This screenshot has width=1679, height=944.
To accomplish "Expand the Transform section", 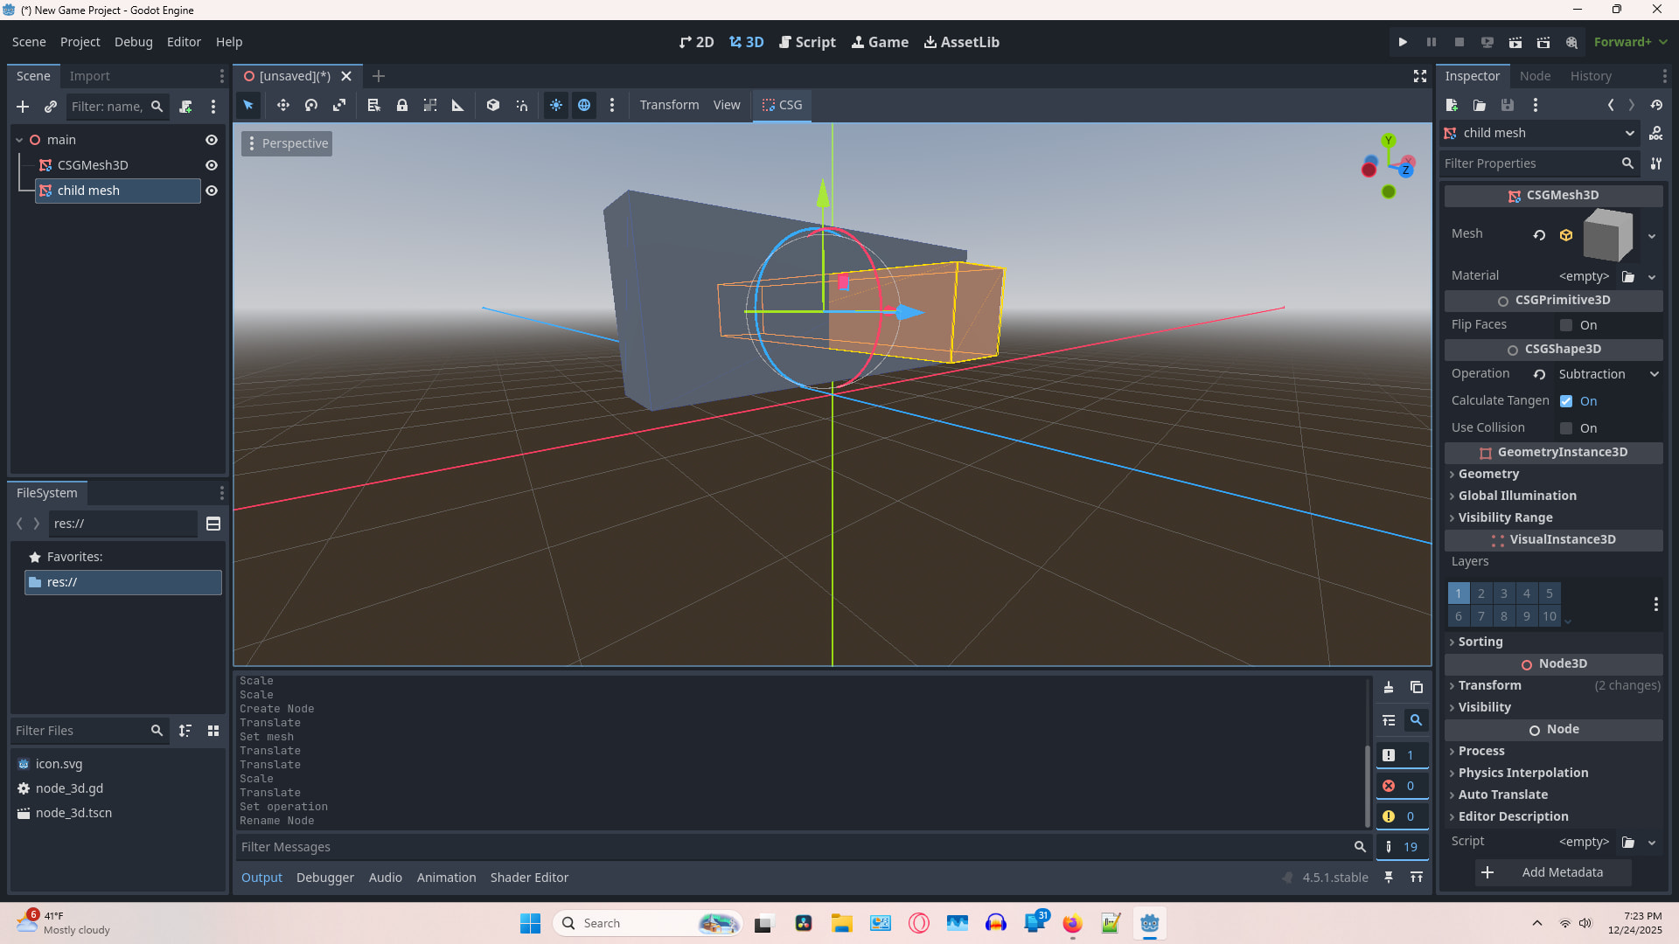I will point(1489,685).
